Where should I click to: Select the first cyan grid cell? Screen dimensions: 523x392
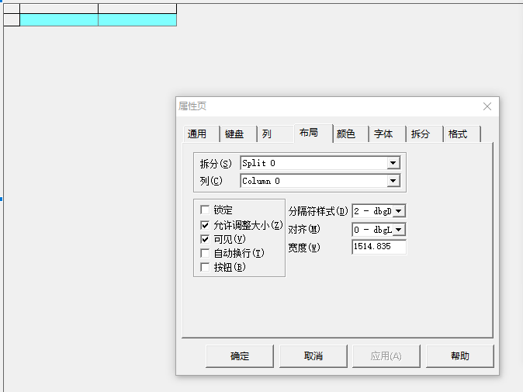click(59, 19)
